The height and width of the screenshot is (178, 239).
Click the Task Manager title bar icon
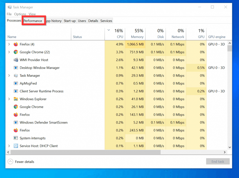[10, 7]
